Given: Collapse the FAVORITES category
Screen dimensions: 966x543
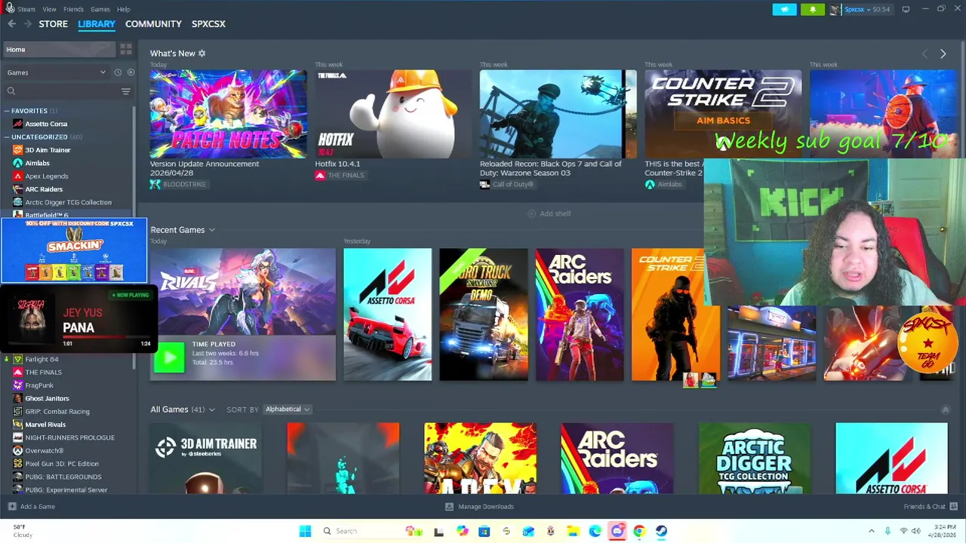Looking at the screenshot, I should pyautogui.click(x=7, y=111).
